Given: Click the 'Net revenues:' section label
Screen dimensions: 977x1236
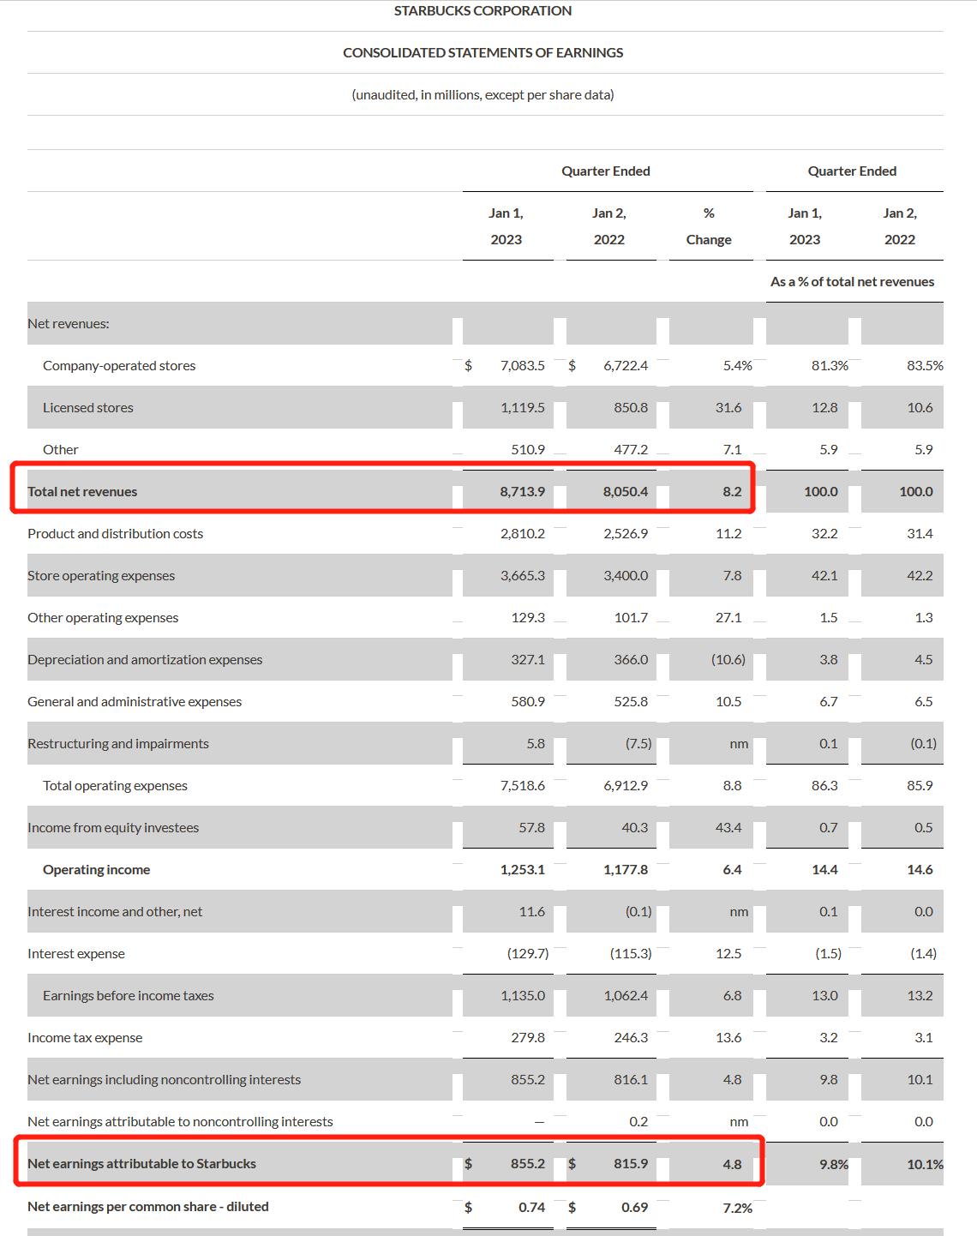Looking at the screenshot, I should (x=69, y=324).
